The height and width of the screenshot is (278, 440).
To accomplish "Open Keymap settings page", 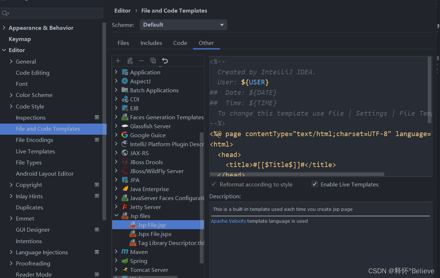I will point(20,39).
